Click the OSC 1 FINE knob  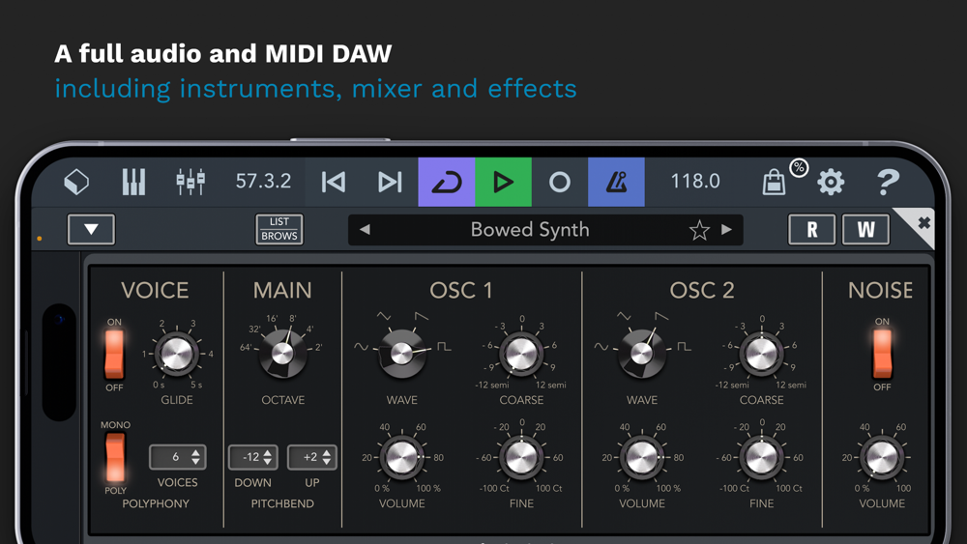click(x=521, y=458)
